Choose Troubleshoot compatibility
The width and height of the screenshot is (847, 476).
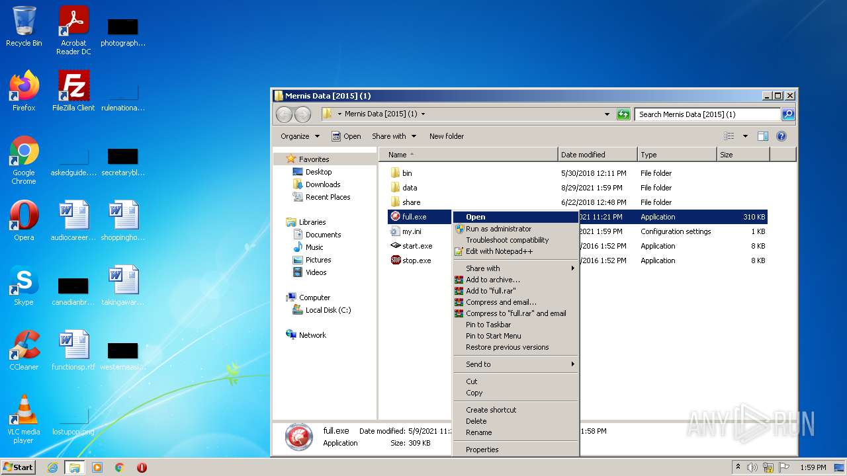(x=515, y=240)
